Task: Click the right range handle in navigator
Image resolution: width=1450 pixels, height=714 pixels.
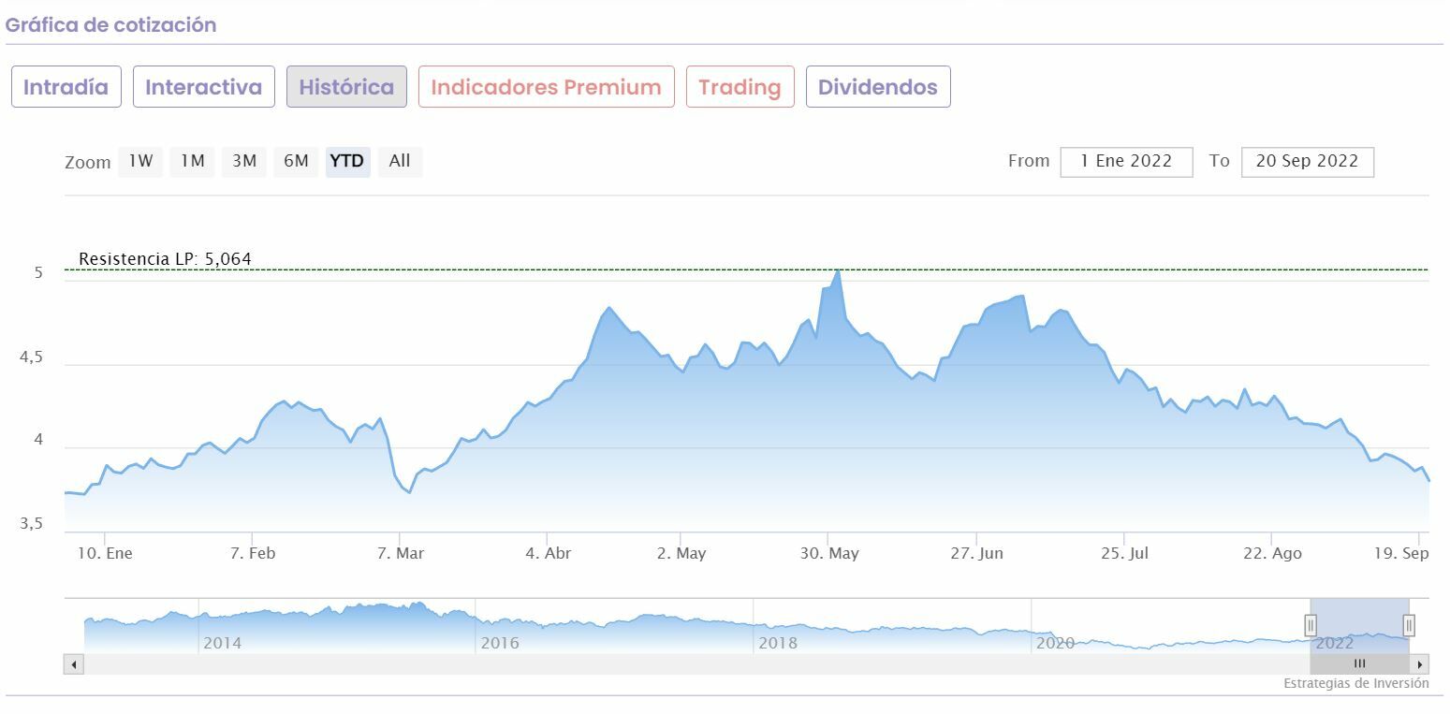Action: pyautogui.click(x=1409, y=625)
